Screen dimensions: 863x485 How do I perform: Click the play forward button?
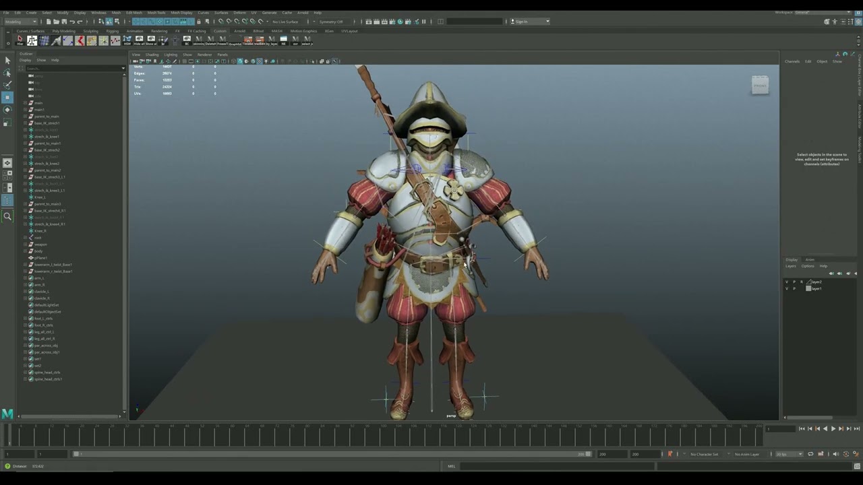coord(833,428)
